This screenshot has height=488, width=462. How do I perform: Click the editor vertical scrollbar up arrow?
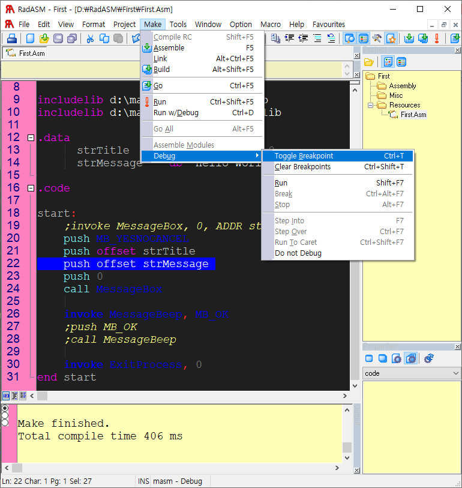pyautogui.click(x=355, y=90)
